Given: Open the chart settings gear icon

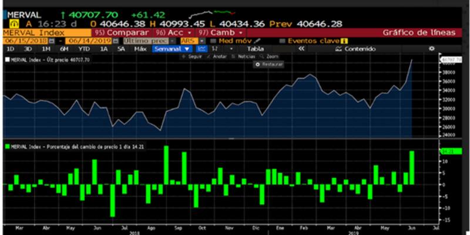Looking at the screenshot, I should tap(431, 49).
